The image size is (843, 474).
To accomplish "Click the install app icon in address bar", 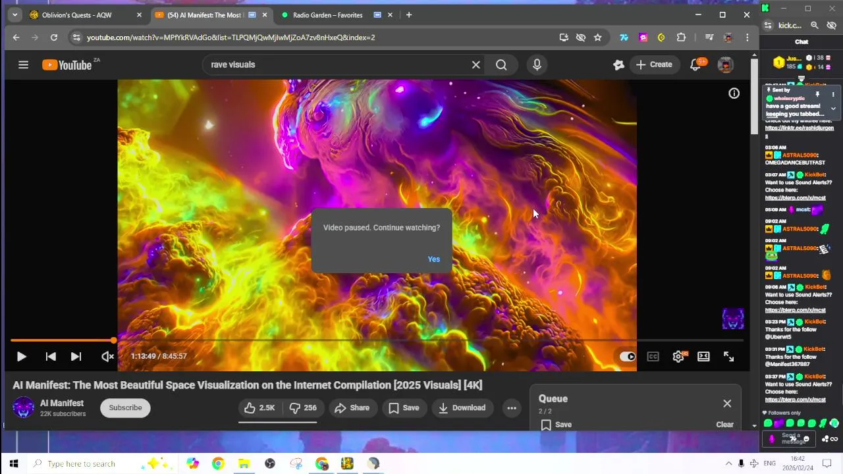I will [564, 38].
